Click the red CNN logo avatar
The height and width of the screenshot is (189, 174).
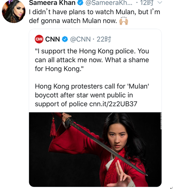pos(39,39)
